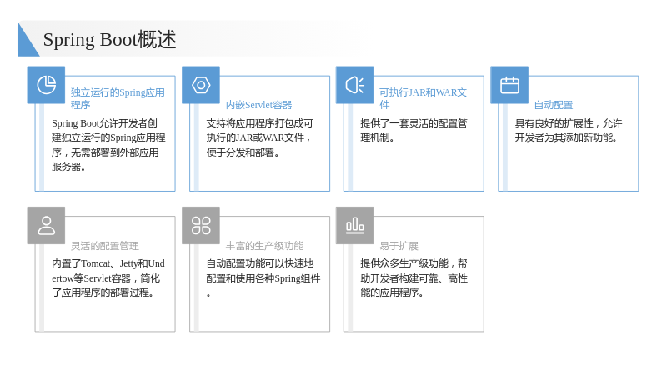Image resolution: width=667 pixels, height=375 pixels.
Task: Click the gray four-squares grid icon
Action: [x=201, y=225]
